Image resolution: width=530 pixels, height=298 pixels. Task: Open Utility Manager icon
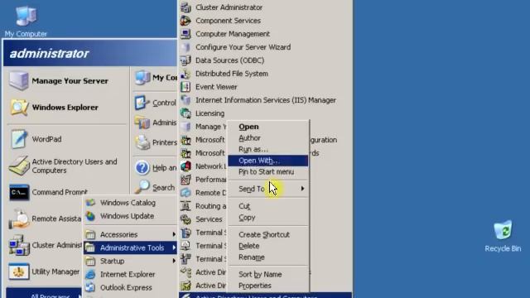click(x=18, y=272)
